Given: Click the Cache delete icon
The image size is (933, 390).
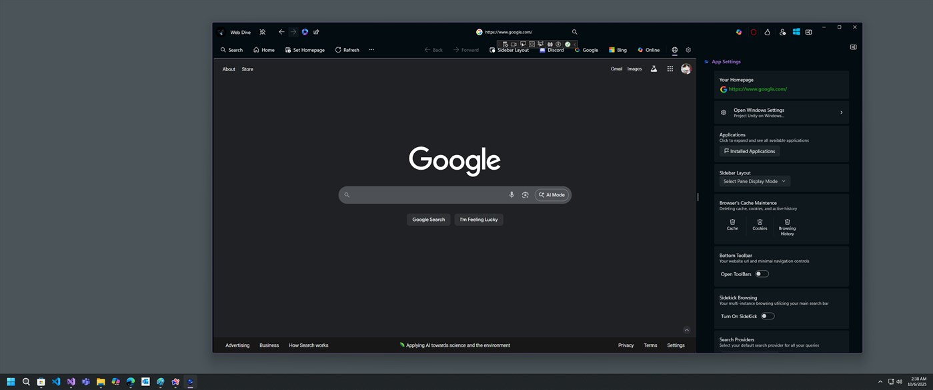Looking at the screenshot, I should point(732,221).
